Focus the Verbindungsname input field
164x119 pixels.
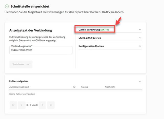point(41,50)
